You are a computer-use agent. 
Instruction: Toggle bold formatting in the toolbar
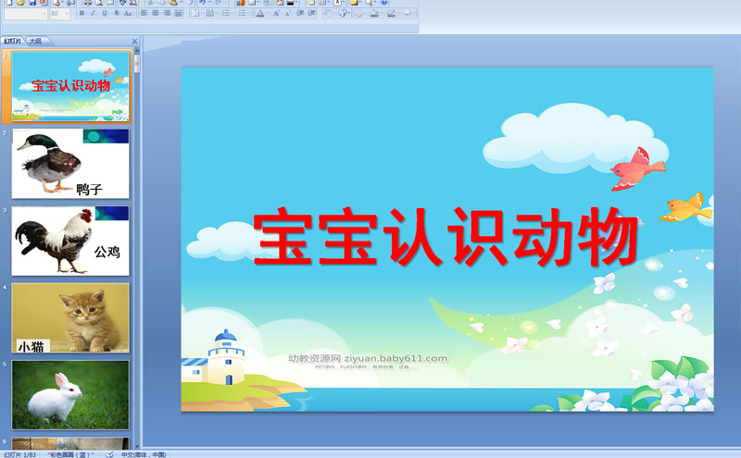point(82,13)
